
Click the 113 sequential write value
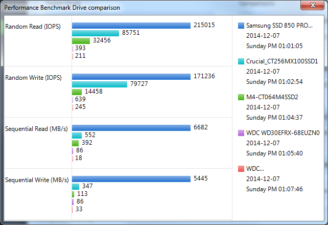82,194
